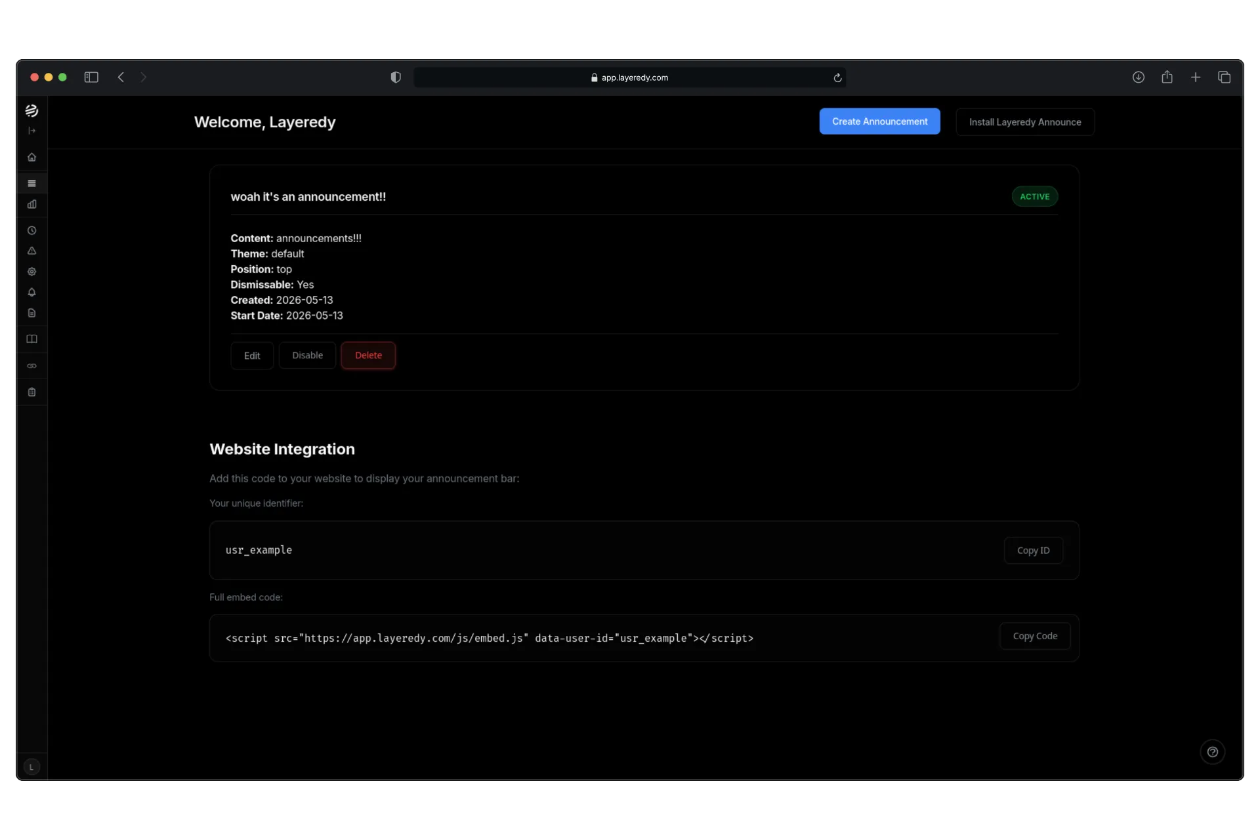Toggle the Safari sidebar panel icon

91,77
